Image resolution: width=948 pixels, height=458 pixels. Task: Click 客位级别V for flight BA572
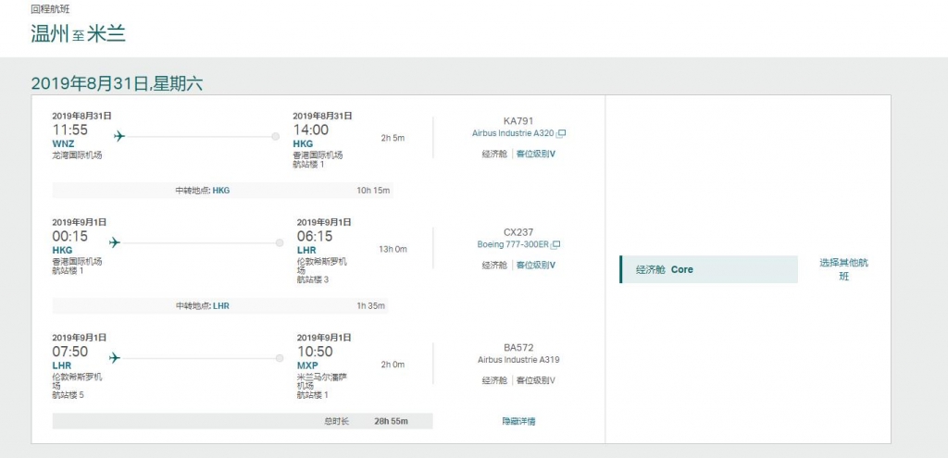[x=536, y=380]
